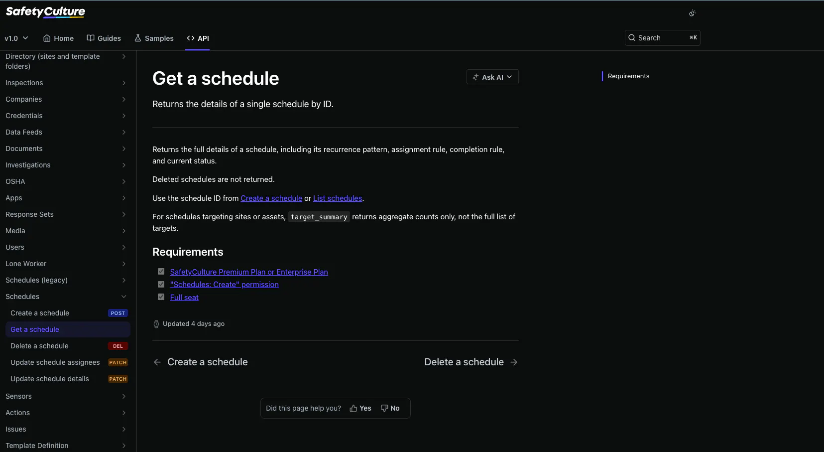Screen dimensions: 824x452
Task: Click the right arrow after Delete a schedule
Action: pyautogui.click(x=514, y=362)
